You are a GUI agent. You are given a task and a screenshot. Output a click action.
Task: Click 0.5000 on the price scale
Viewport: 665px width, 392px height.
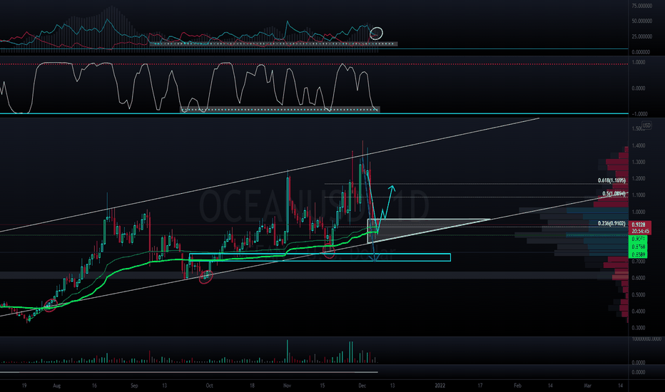tap(639, 294)
